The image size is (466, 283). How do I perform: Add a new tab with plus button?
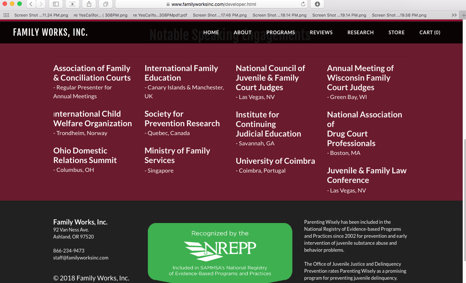tap(463, 15)
